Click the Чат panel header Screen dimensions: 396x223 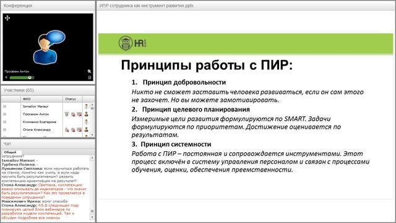(x=48, y=144)
